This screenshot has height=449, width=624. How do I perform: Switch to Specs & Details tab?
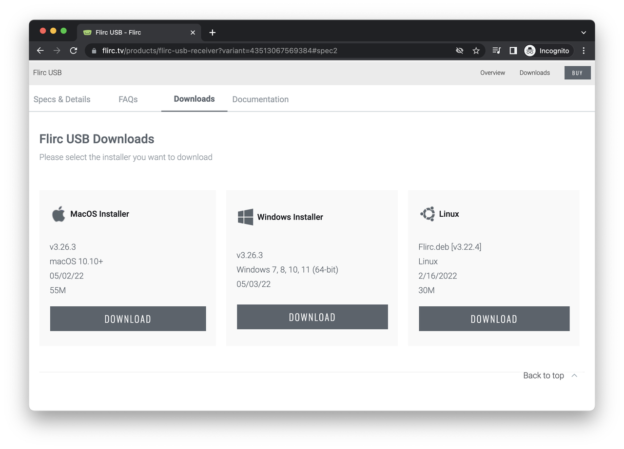coord(62,99)
